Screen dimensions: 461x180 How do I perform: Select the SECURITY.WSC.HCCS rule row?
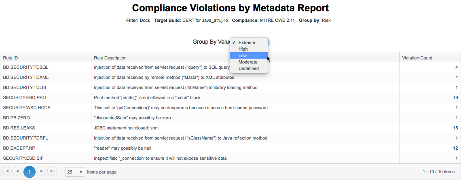click(230, 108)
